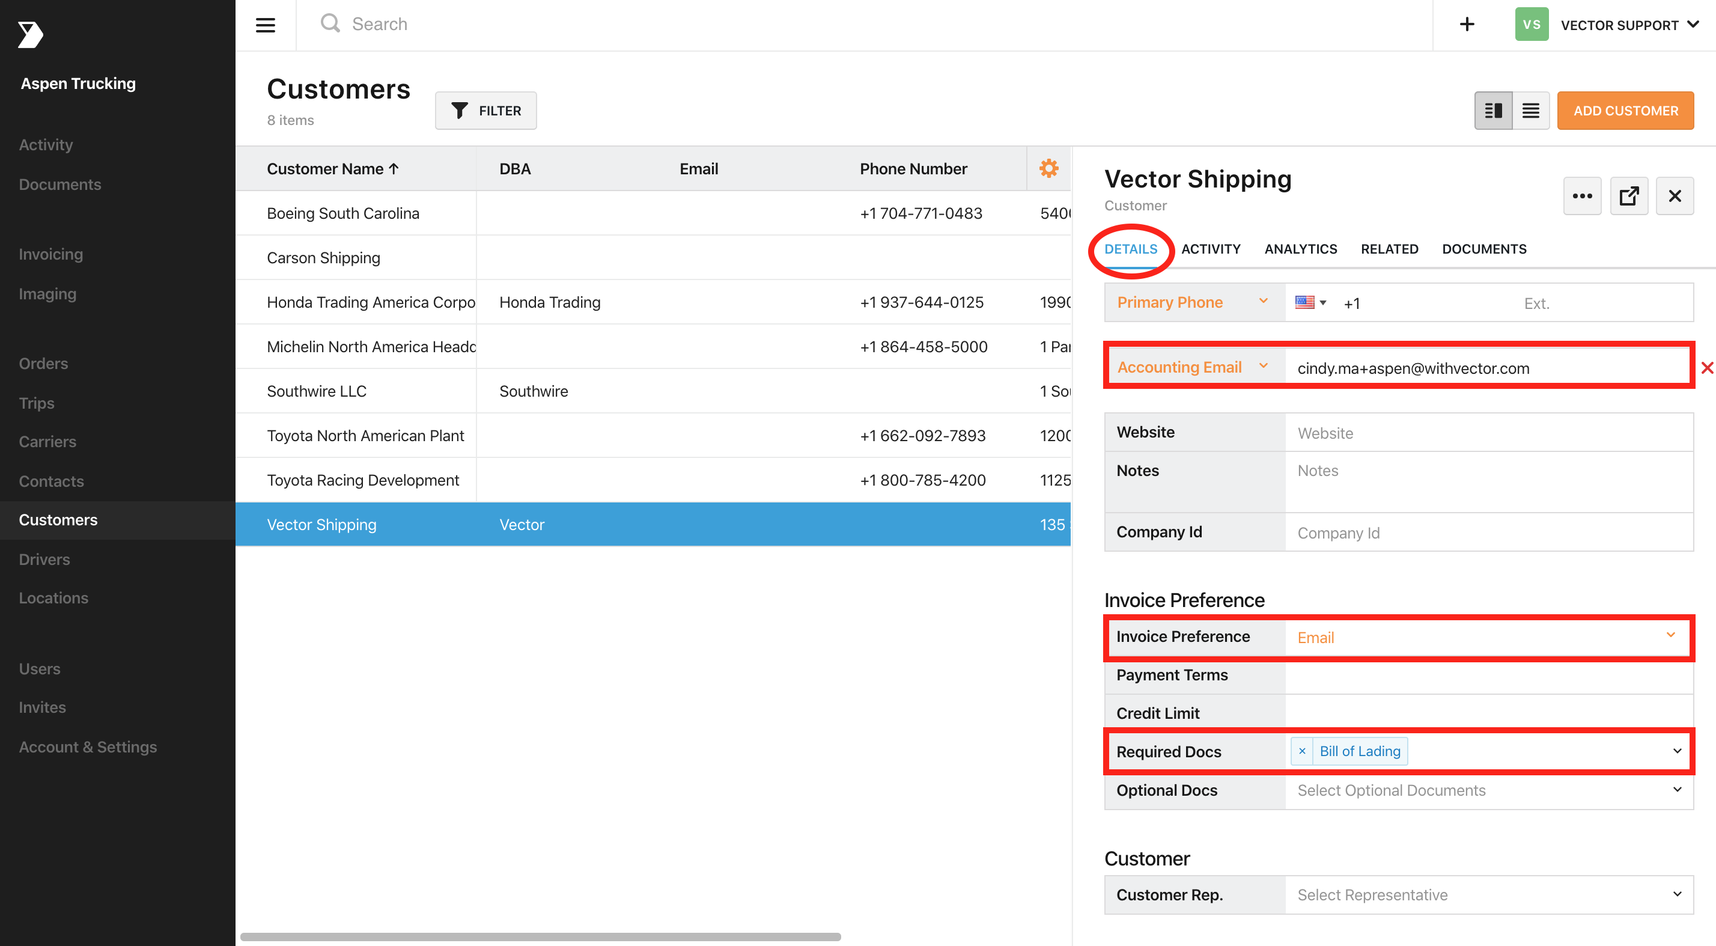Open Account & Settings in sidebar
The image size is (1716, 946).
point(88,748)
